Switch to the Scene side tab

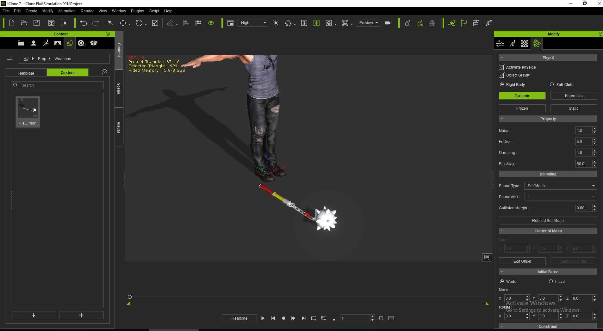point(119,89)
